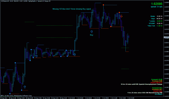Screen dimensions: 169x99
Task: Click the '1 Oct 15:00' time axis label
Action: (x=131, y=98)
